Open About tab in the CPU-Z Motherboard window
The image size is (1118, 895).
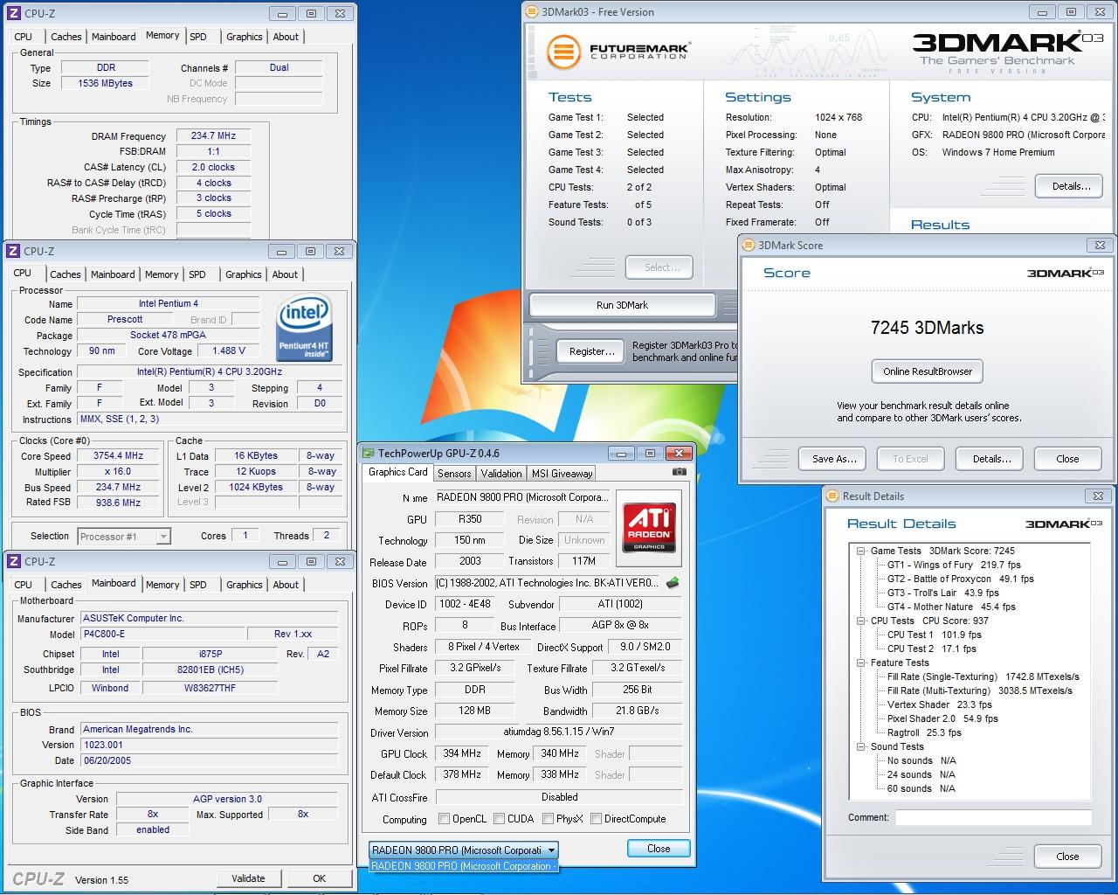pos(286,585)
